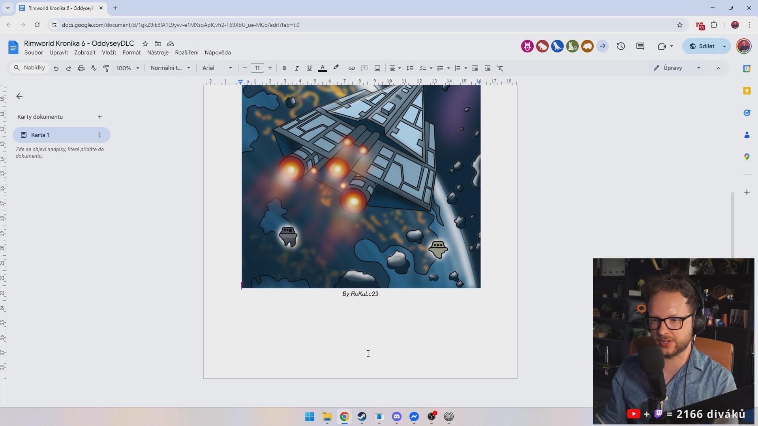Print the document
The width and height of the screenshot is (758, 426).
coord(81,68)
